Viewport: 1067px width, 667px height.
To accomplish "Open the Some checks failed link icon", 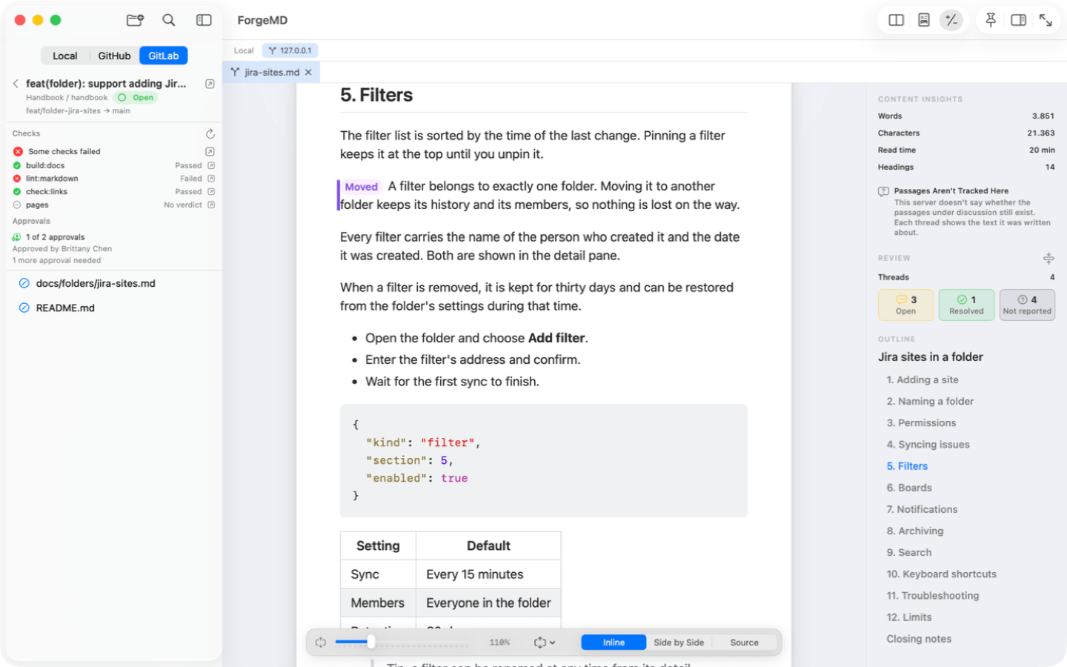I will tap(210, 151).
